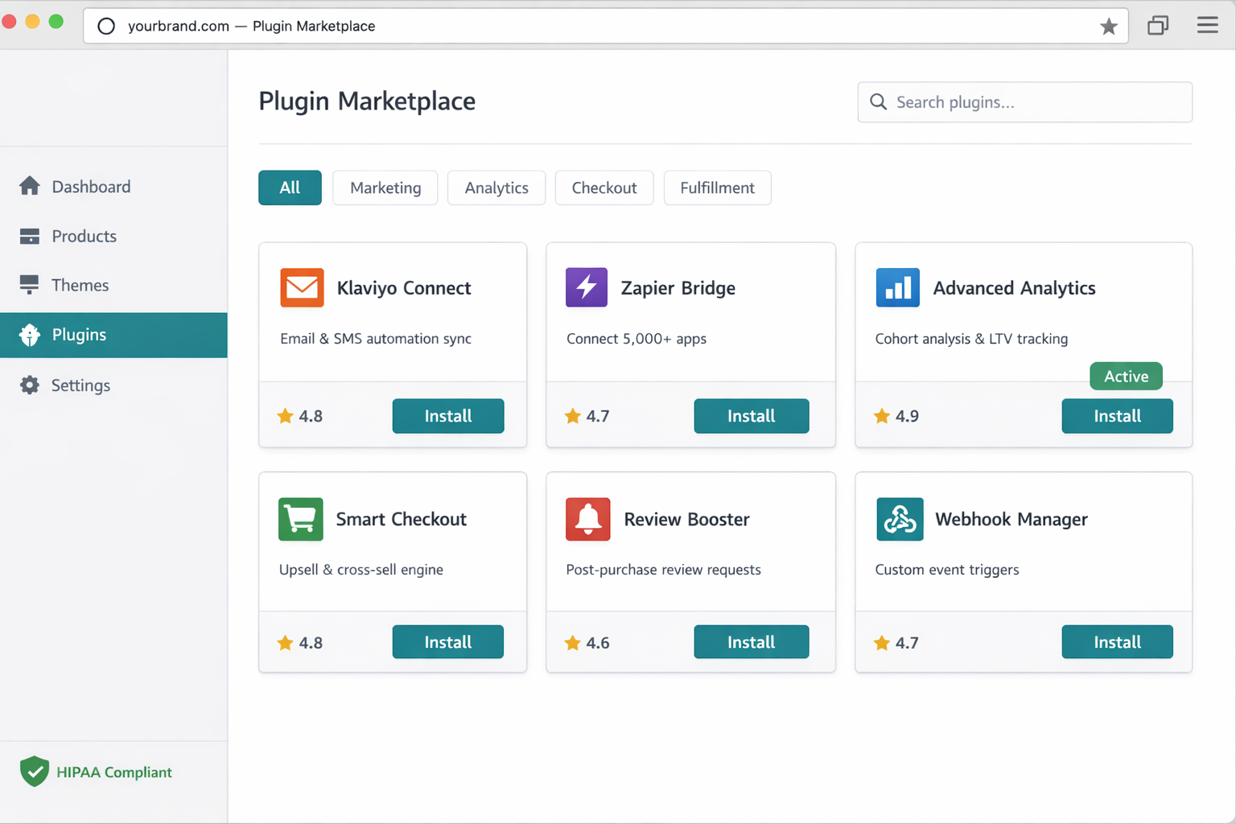Click the star beside 4.9 rating
The height and width of the screenshot is (824, 1236).
[882, 416]
